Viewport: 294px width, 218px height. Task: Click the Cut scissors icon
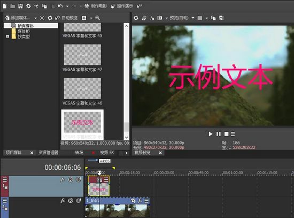click(36, 6)
